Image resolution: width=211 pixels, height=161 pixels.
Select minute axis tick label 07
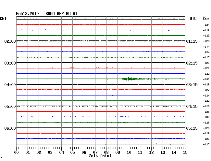[x=95, y=152]
